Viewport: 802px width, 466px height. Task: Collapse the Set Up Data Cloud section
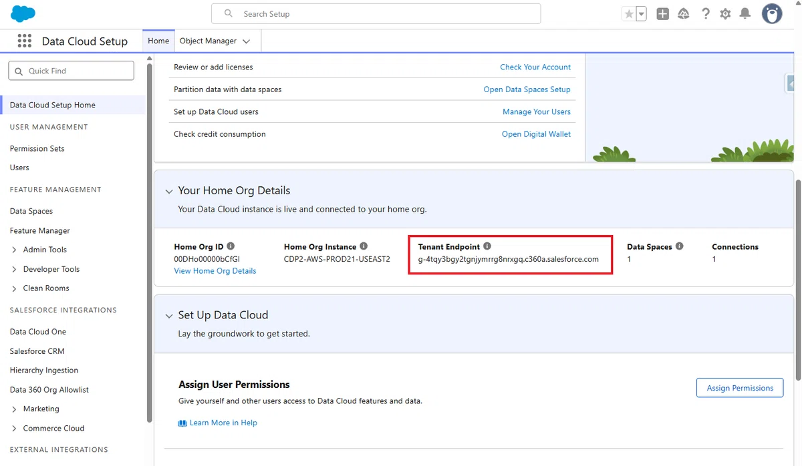point(169,316)
